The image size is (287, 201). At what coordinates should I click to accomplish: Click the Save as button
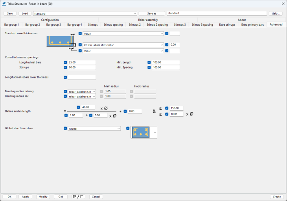coord(152,13)
